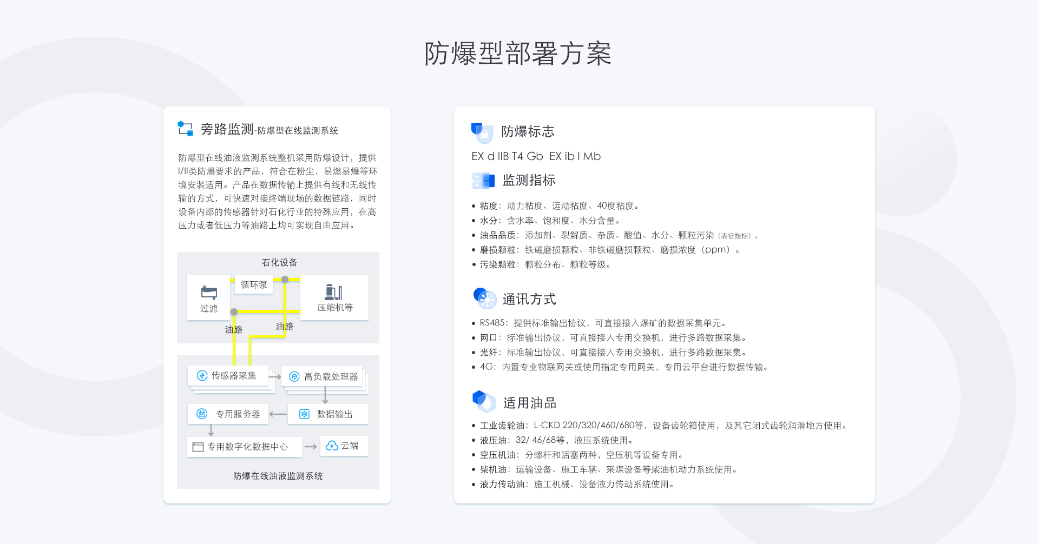Click the 工业齿轮油 bullet item
The width and height of the screenshot is (1039, 544).
[663, 426]
